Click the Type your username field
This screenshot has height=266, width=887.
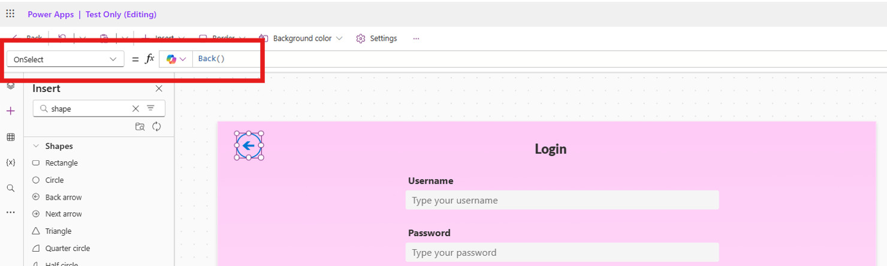pos(562,200)
